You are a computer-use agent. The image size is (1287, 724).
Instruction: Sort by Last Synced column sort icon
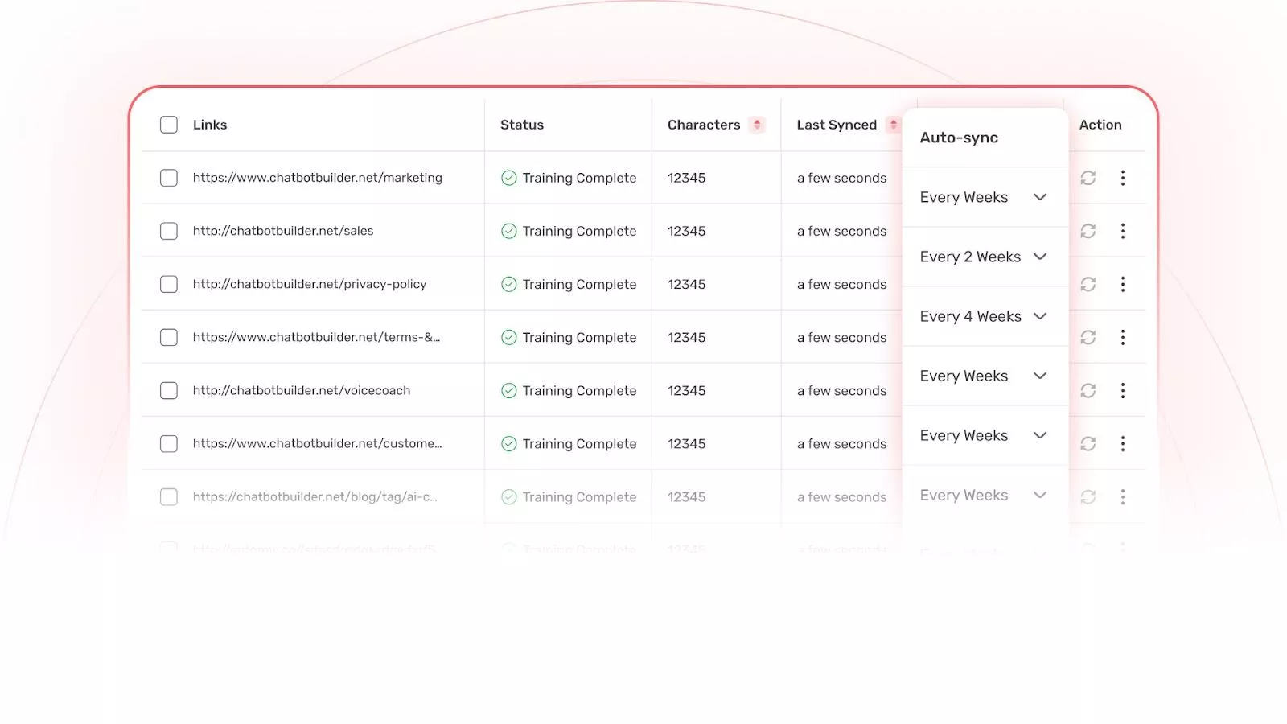[x=893, y=125]
